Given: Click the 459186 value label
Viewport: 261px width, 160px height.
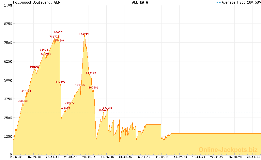Looking at the screenshot, I should (80, 85).
